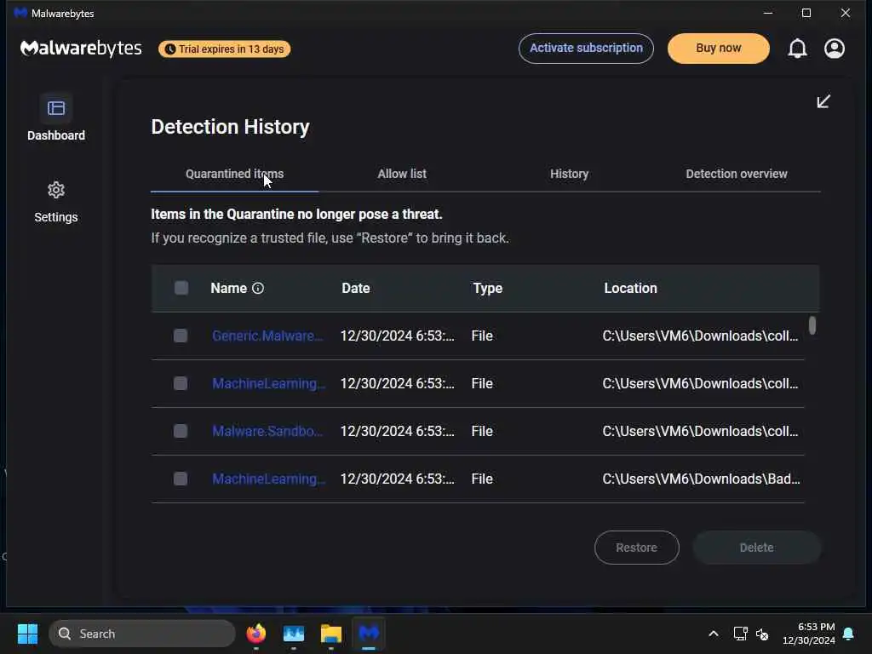The height and width of the screenshot is (654, 872).
Task: Click the muted volume tray icon
Action: [762, 634]
